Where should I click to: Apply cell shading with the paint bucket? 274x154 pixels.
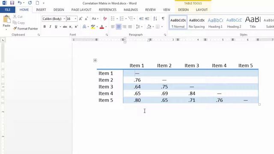(149, 27)
